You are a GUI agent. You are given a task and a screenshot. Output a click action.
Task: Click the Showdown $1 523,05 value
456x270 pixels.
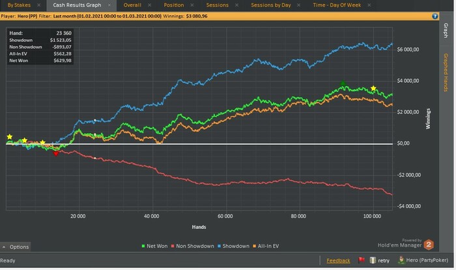(x=61, y=40)
